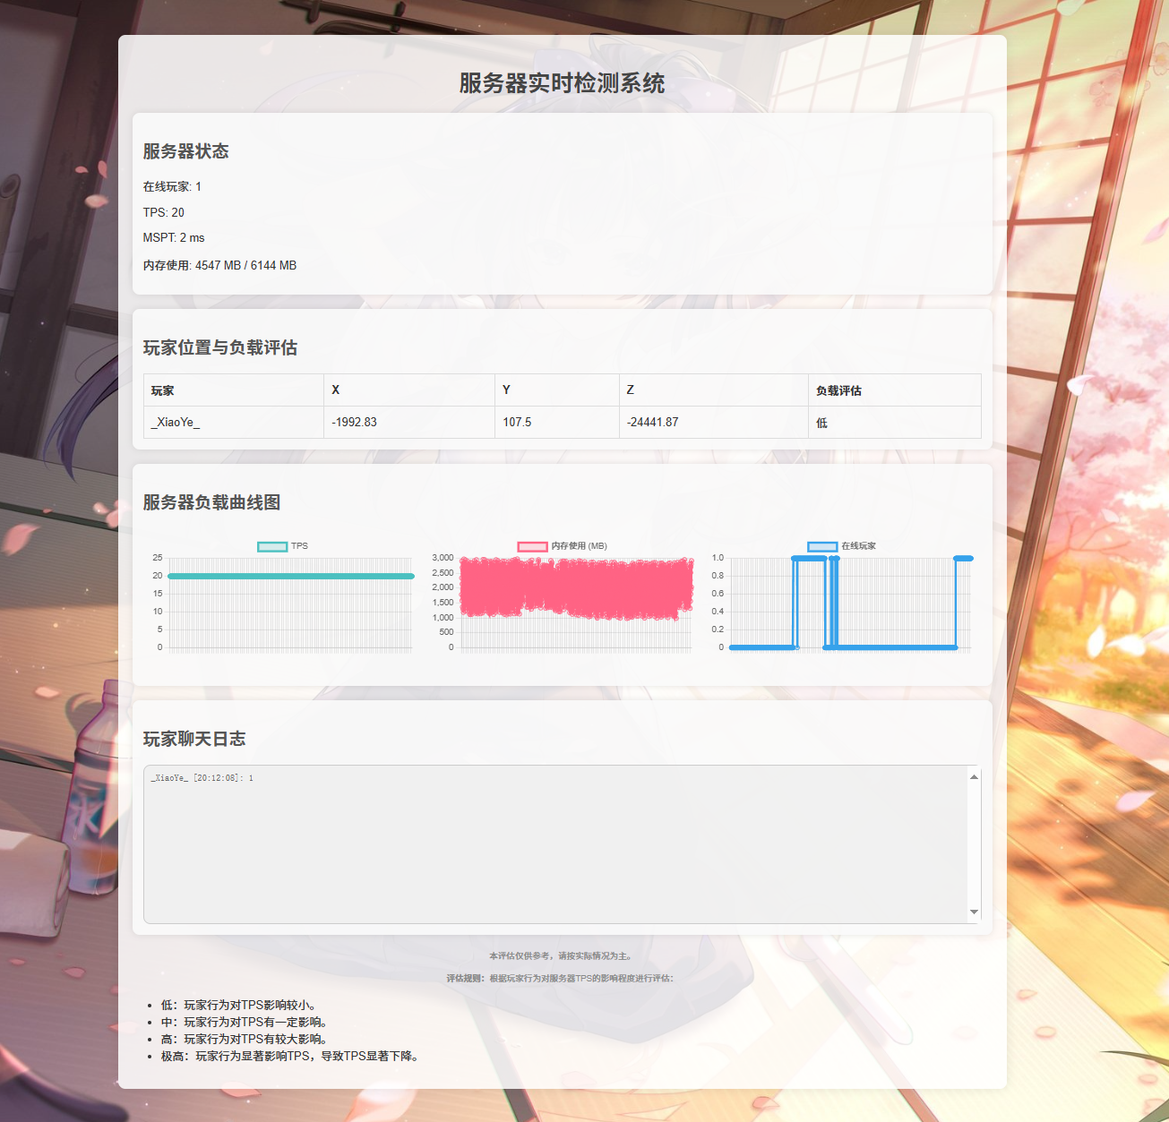Select the 在线玩家: 1 status line
Viewport: 1169px width, 1122px height.
[172, 186]
